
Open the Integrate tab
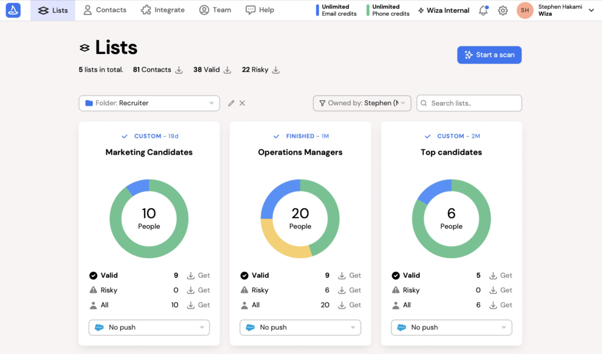click(x=162, y=10)
